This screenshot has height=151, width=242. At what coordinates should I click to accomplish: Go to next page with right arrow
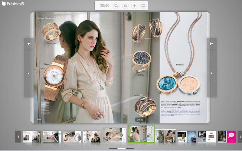pos(211,73)
